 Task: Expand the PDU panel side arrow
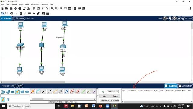(x=97, y=96)
